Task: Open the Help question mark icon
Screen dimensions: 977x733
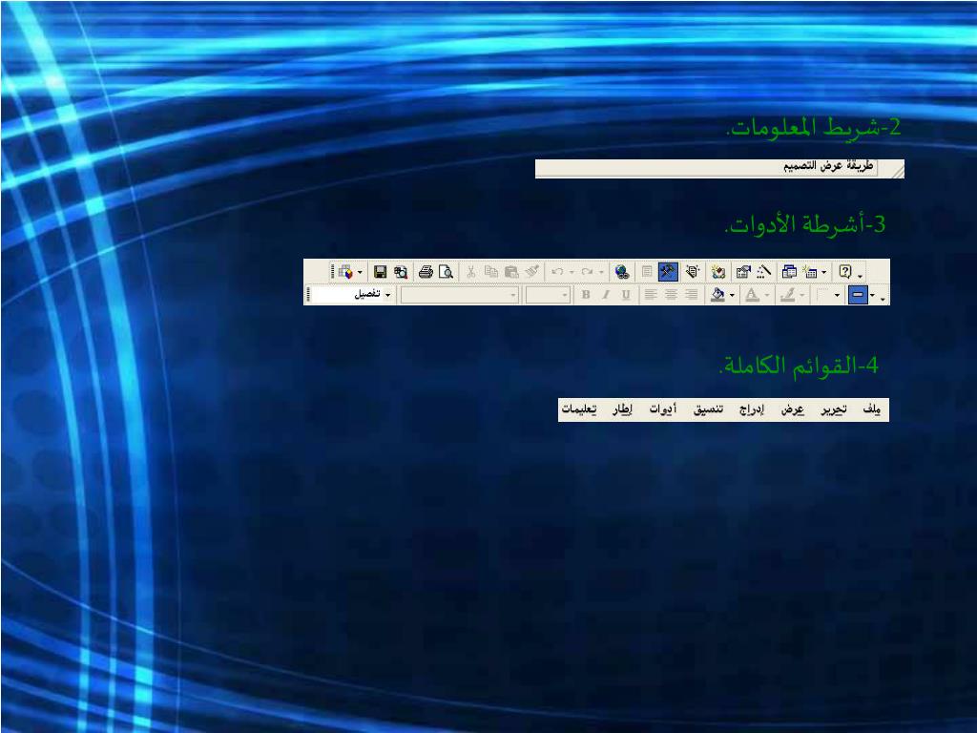Action: pos(845,272)
